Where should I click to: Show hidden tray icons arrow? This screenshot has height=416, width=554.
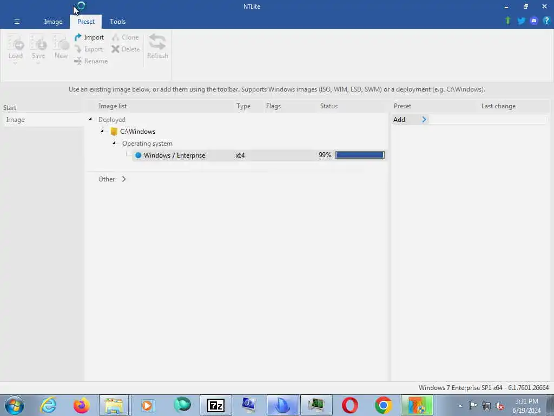pyautogui.click(x=460, y=406)
